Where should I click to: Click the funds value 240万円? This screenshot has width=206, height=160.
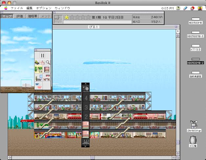click(157, 17)
